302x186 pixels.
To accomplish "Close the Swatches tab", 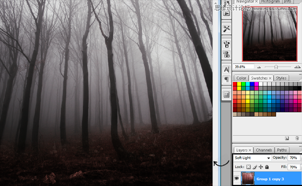I will coord(270,78).
